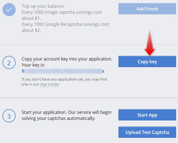Follow the App Center link

(50, 84)
